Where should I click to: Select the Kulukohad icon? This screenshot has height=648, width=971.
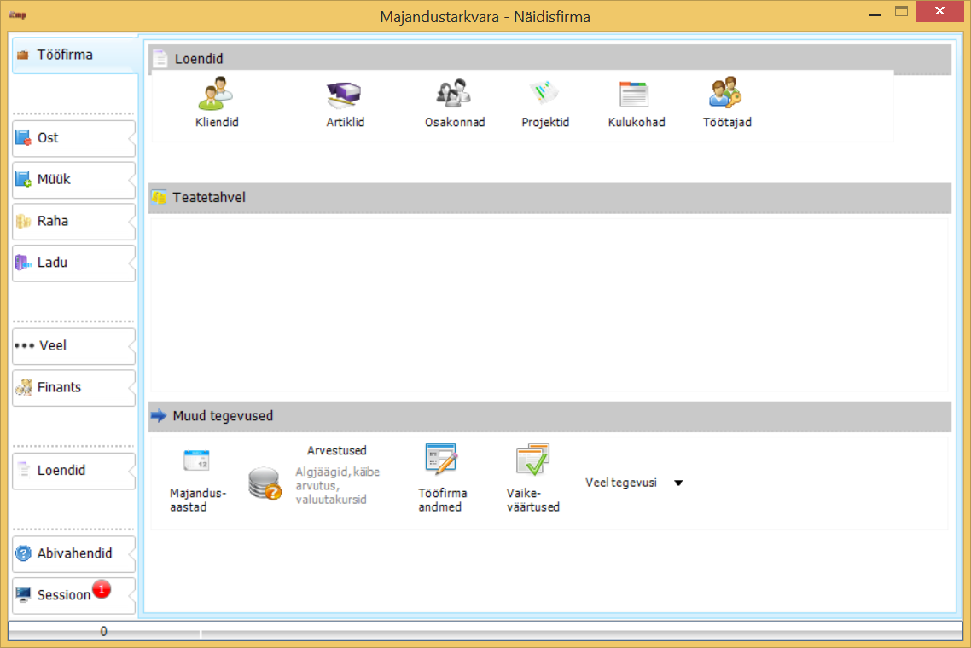[x=635, y=94]
